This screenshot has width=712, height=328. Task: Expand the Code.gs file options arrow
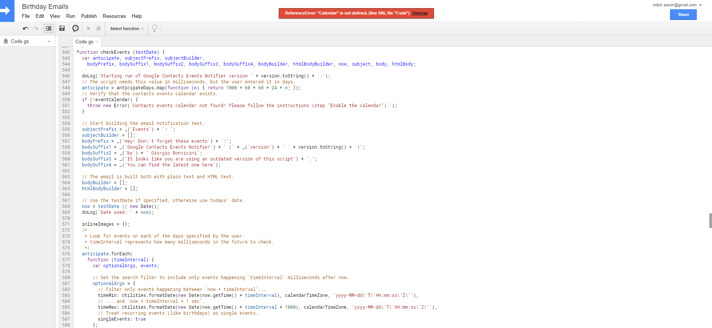tap(49, 42)
